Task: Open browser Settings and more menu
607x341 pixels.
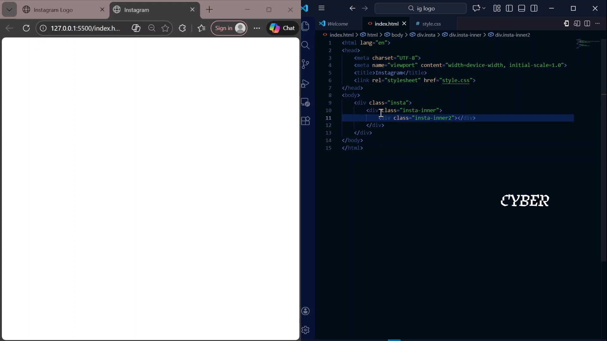Action: [x=257, y=28]
